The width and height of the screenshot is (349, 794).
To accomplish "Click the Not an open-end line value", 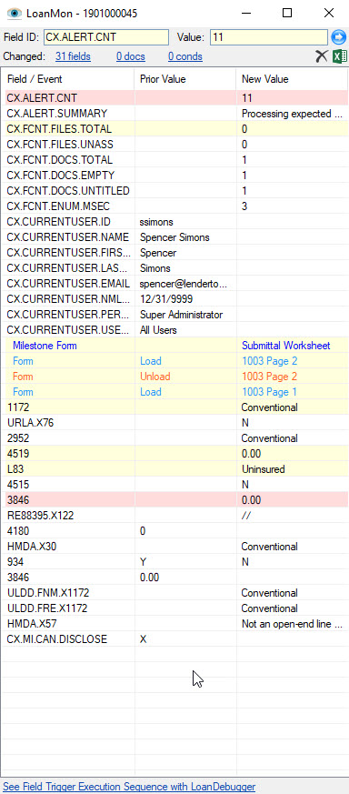I will point(292,624).
